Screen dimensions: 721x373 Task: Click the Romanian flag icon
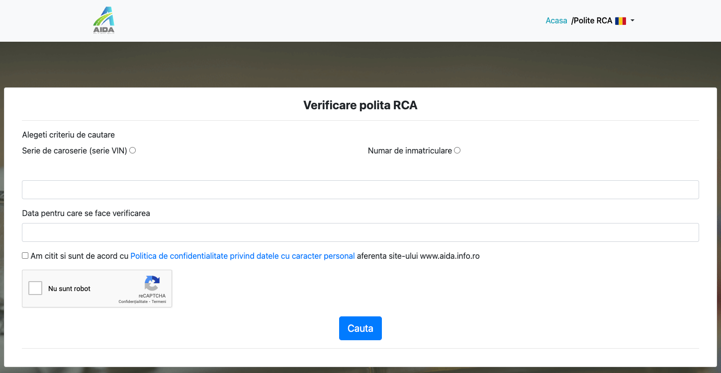(620, 21)
